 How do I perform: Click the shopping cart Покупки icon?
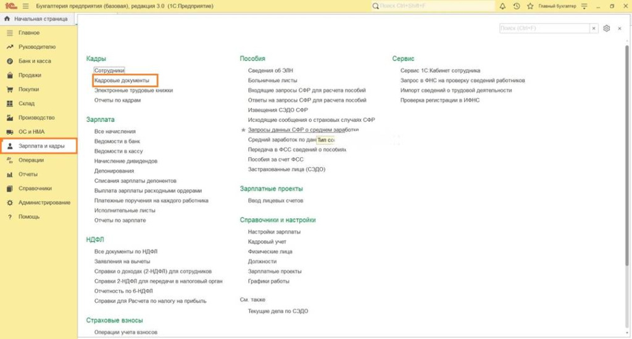coord(10,89)
